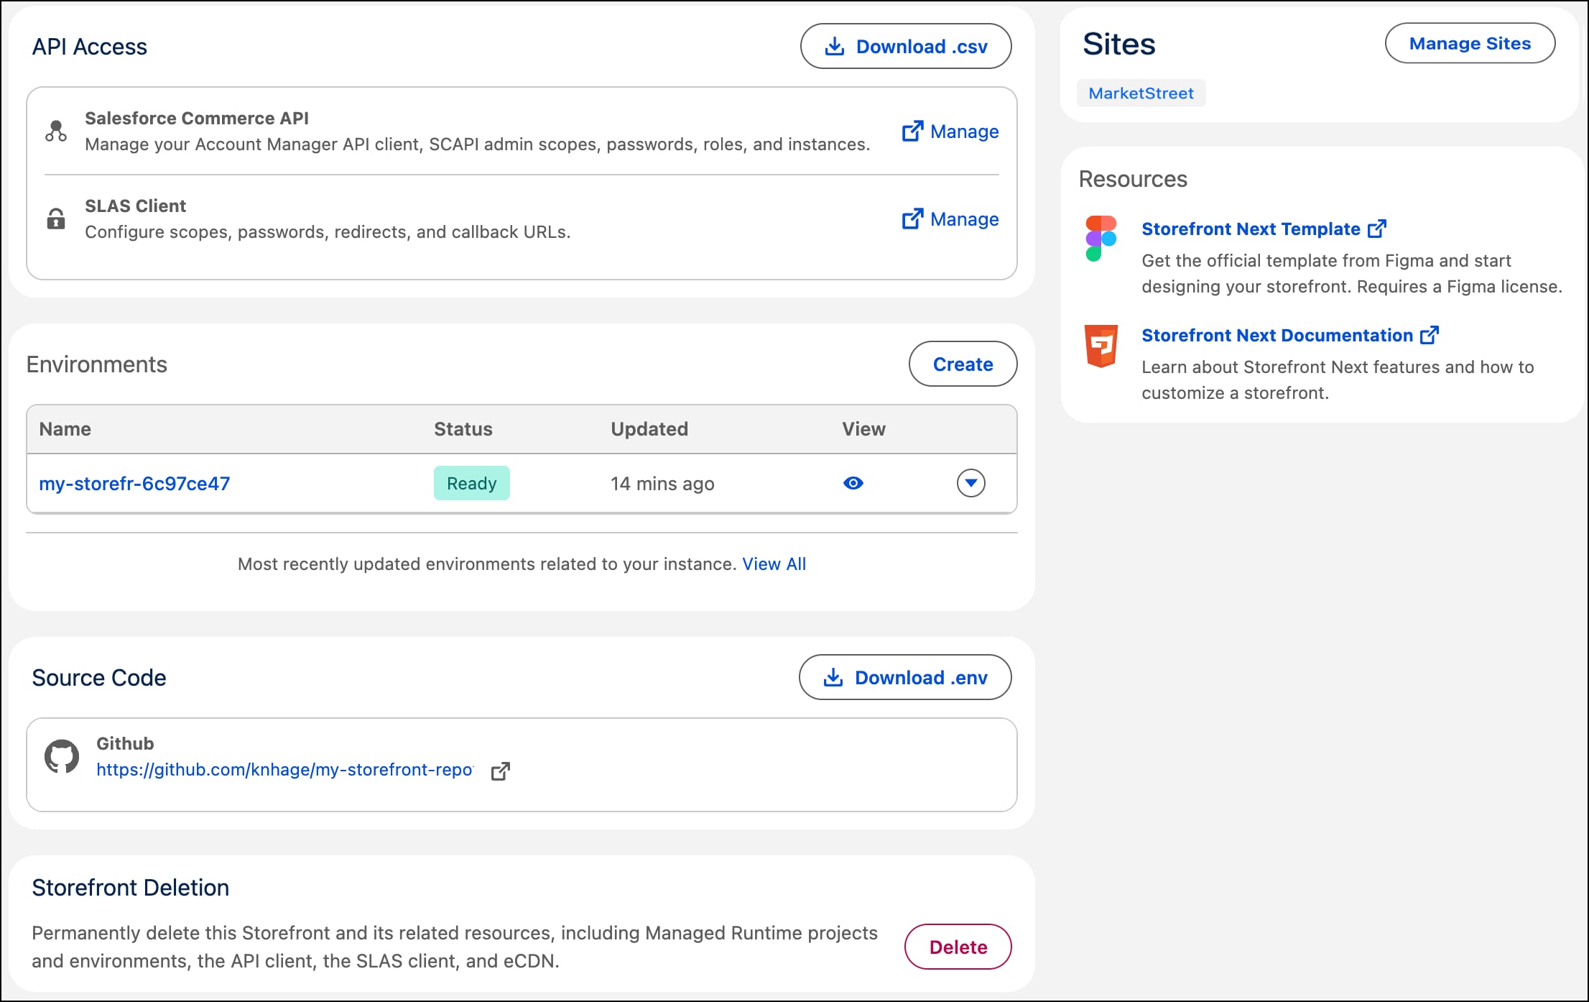Click the Github label in Source Code
This screenshot has height=1002, width=1589.
pyautogui.click(x=125, y=743)
